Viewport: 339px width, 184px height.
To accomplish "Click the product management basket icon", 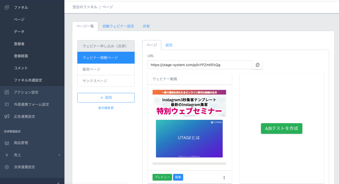I will click(7, 143).
